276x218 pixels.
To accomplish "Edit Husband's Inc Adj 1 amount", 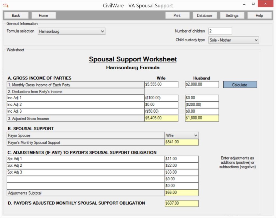I will 202,98.
